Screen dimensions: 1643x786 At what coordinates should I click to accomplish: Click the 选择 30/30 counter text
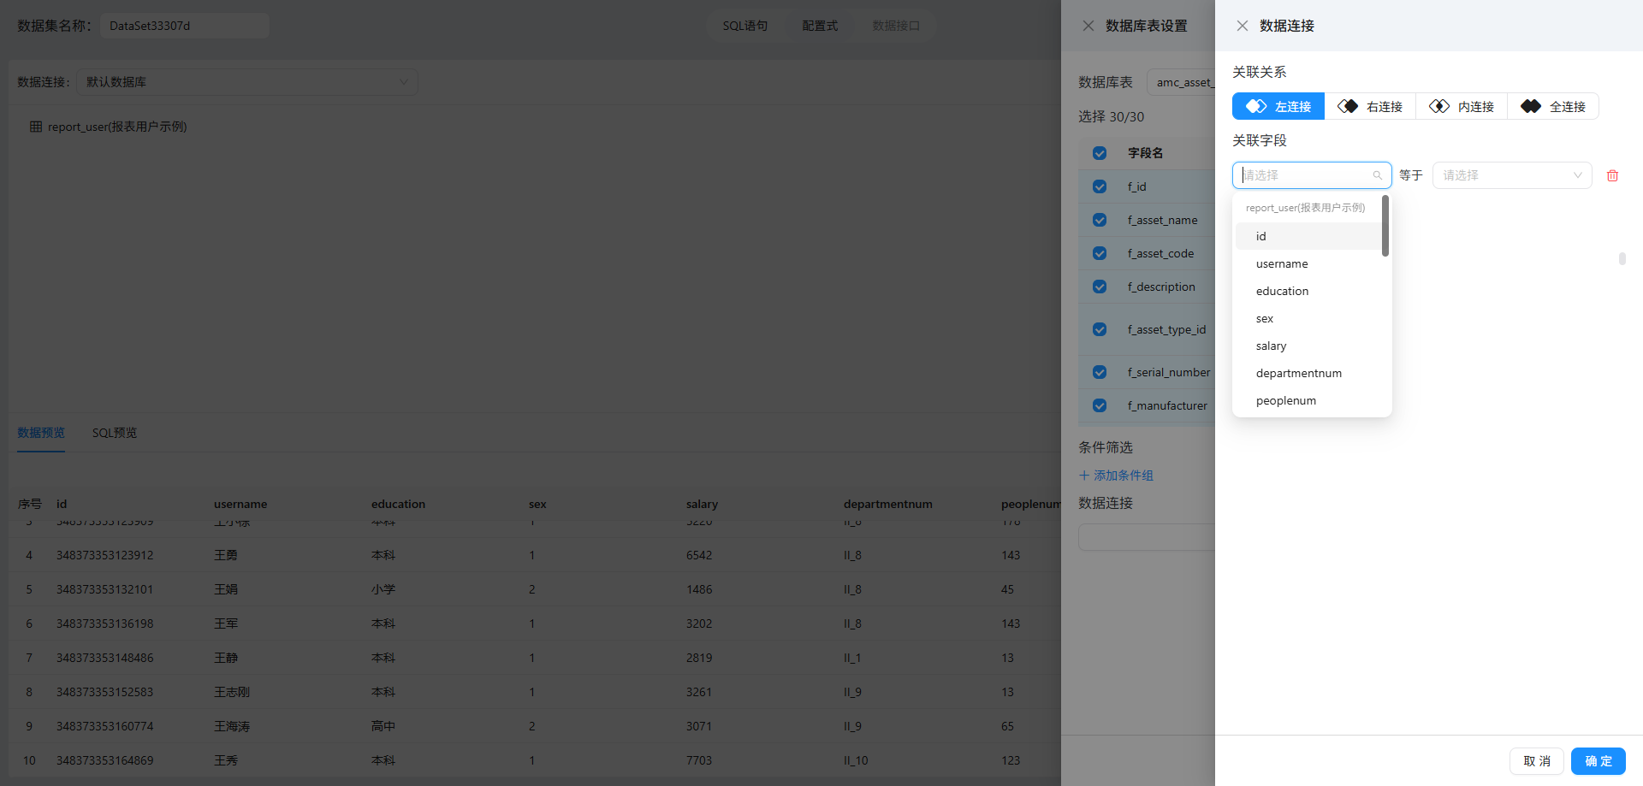point(1111,116)
